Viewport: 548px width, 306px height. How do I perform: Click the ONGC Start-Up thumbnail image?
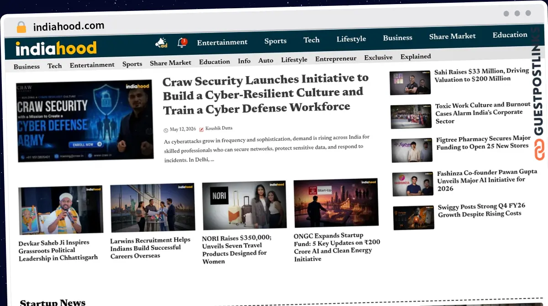(x=336, y=203)
